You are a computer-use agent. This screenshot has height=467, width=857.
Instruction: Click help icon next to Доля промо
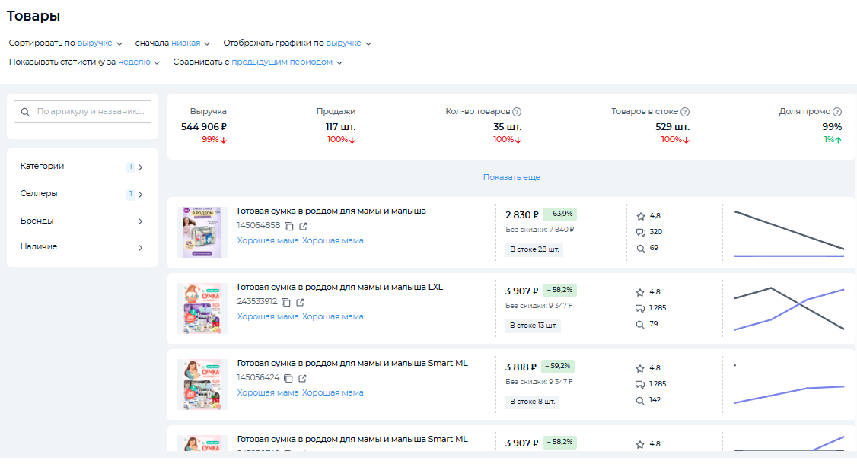837,112
